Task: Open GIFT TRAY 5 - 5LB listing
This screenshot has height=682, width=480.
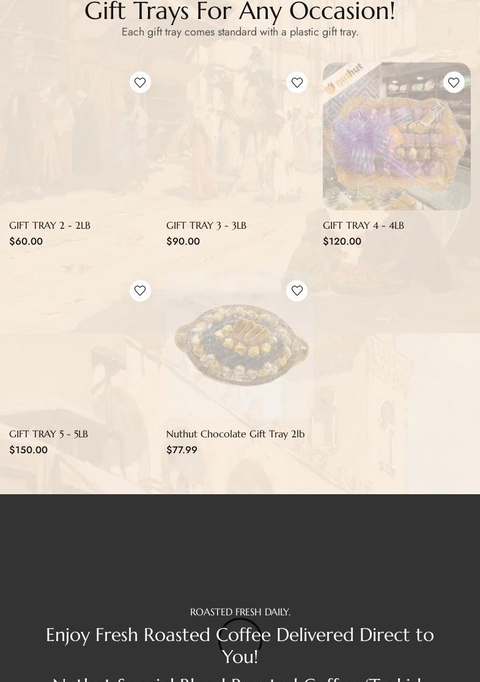Action: point(48,434)
